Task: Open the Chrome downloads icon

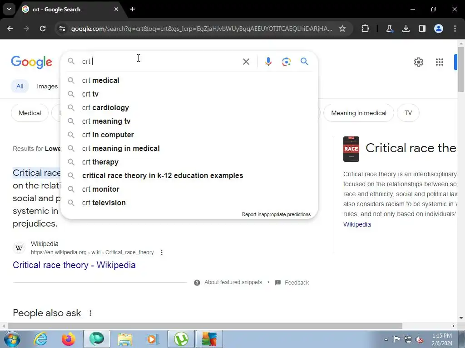Action: [406, 29]
